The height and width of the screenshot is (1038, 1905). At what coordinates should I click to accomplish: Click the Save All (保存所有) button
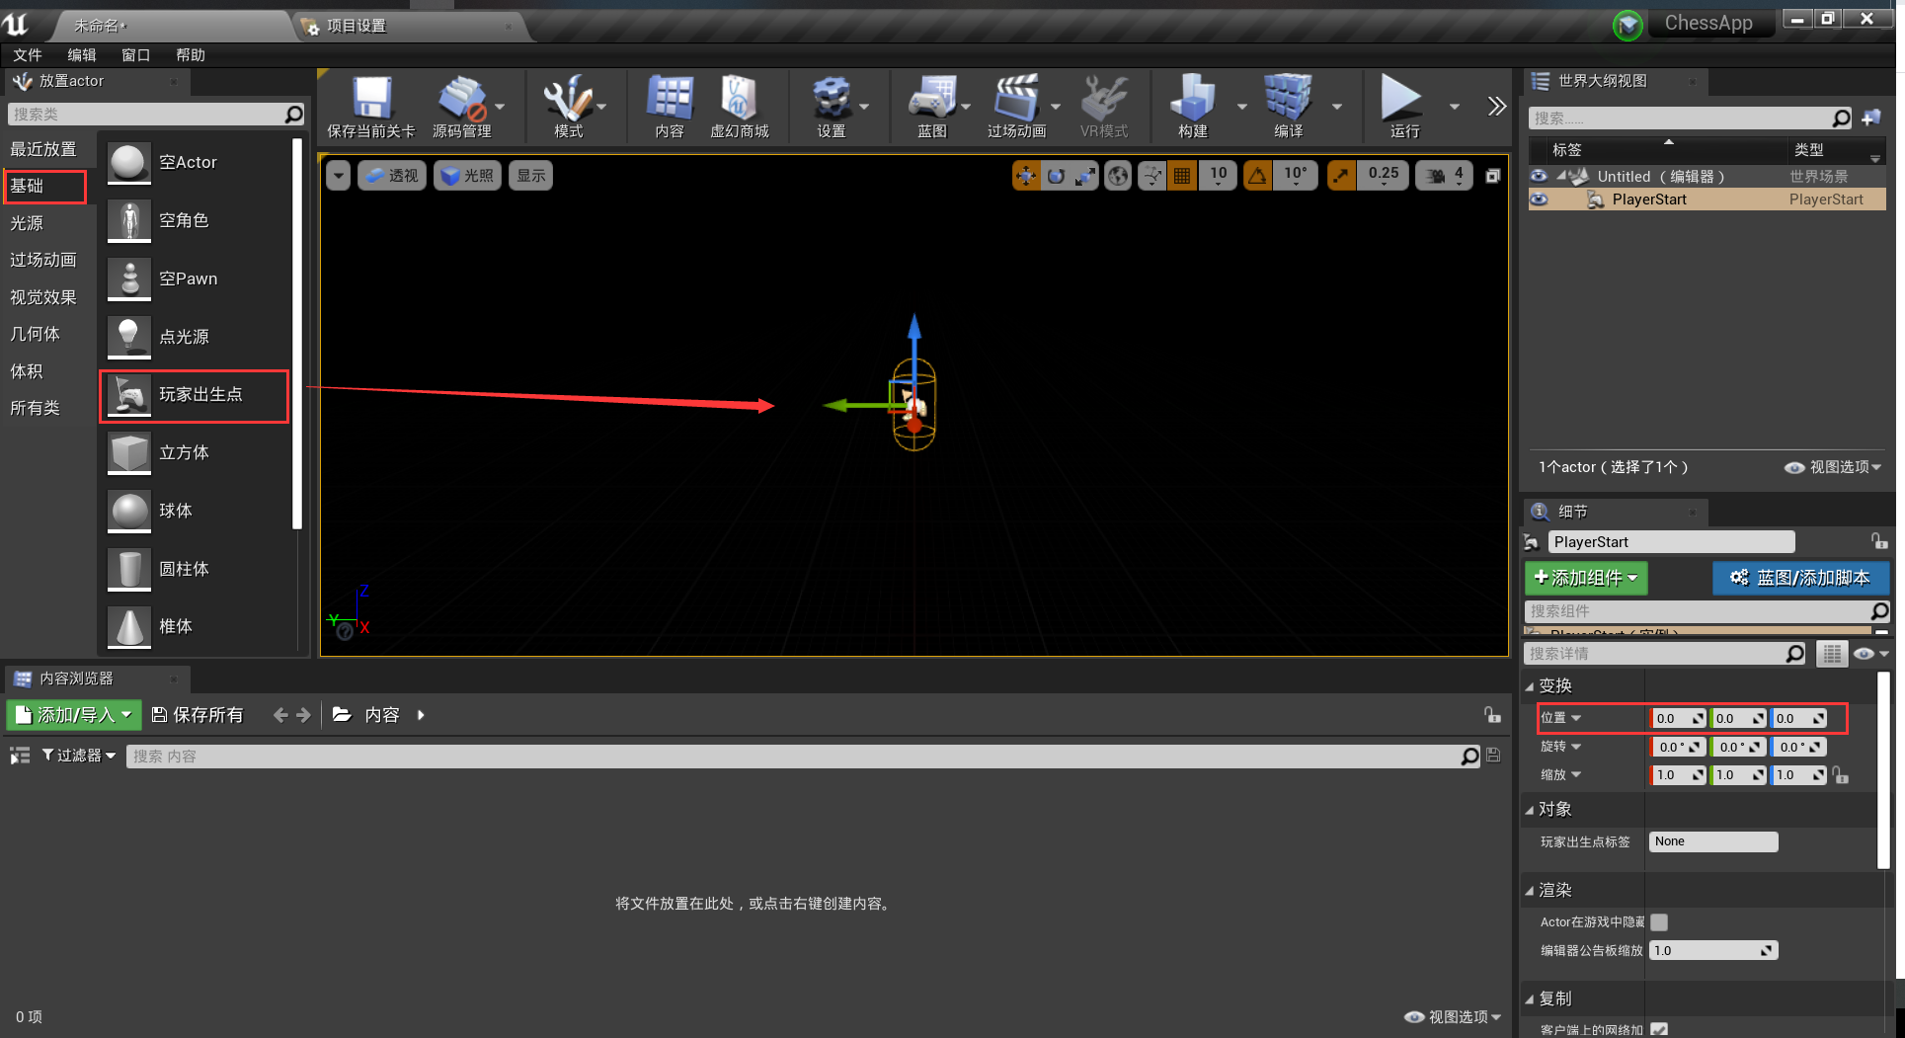click(198, 715)
